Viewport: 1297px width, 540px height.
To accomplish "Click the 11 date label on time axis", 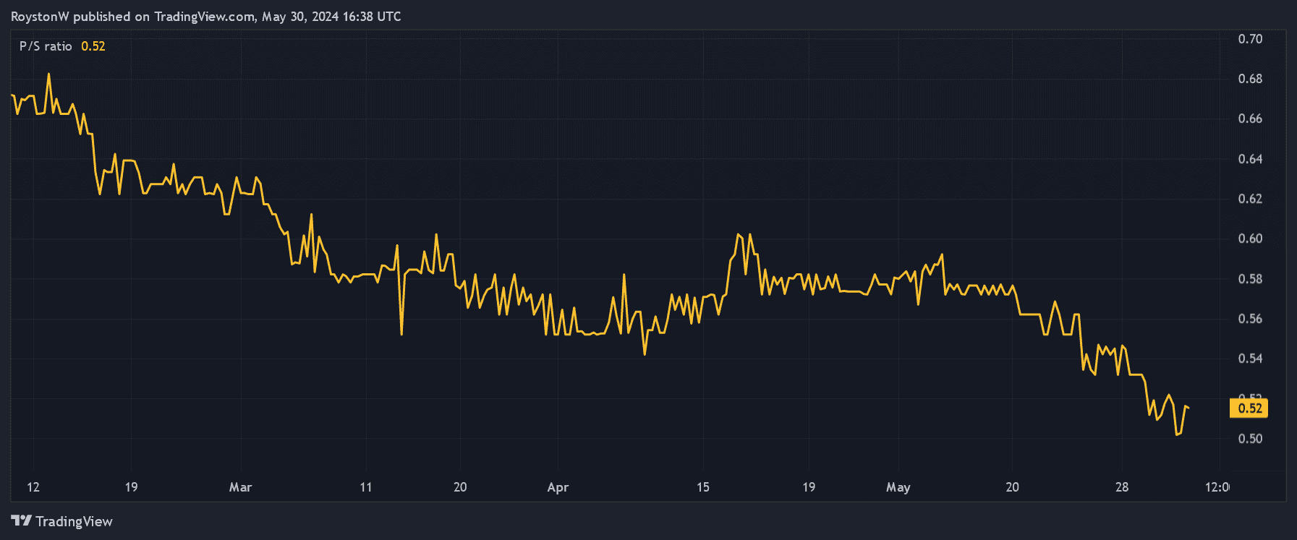I will pyautogui.click(x=366, y=487).
